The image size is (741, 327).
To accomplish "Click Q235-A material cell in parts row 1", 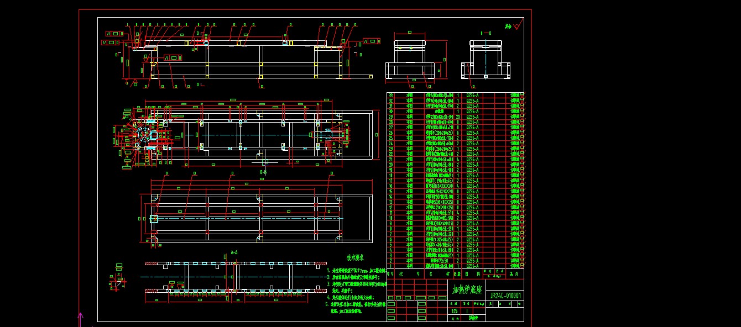I will pyautogui.click(x=473, y=266).
